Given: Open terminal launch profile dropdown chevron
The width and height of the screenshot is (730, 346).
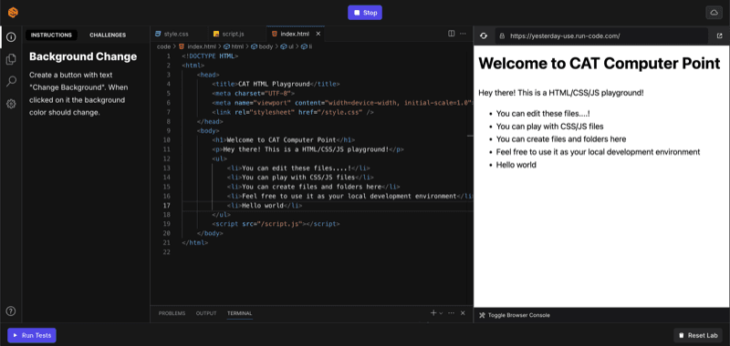Looking at the screenshot, I should coord(441,313).
